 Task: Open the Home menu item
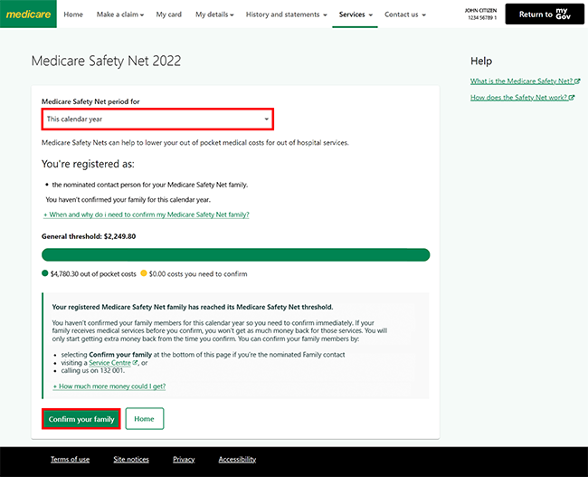(73, 14)
